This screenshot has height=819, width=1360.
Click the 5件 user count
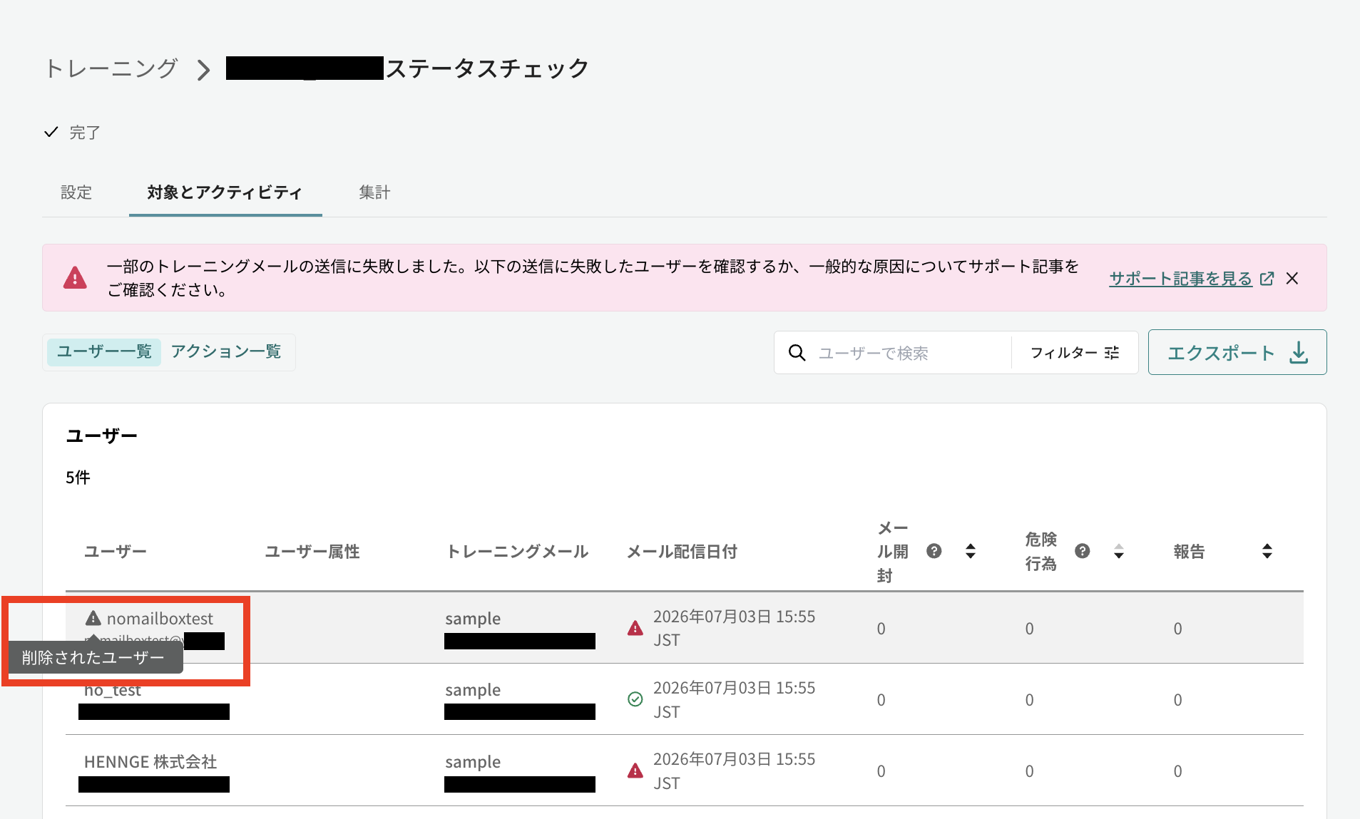[78, 478]
